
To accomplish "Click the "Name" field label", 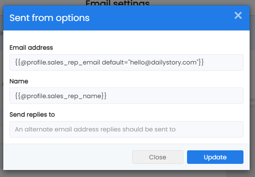I will pyautogui.click(x=19, y=81).
